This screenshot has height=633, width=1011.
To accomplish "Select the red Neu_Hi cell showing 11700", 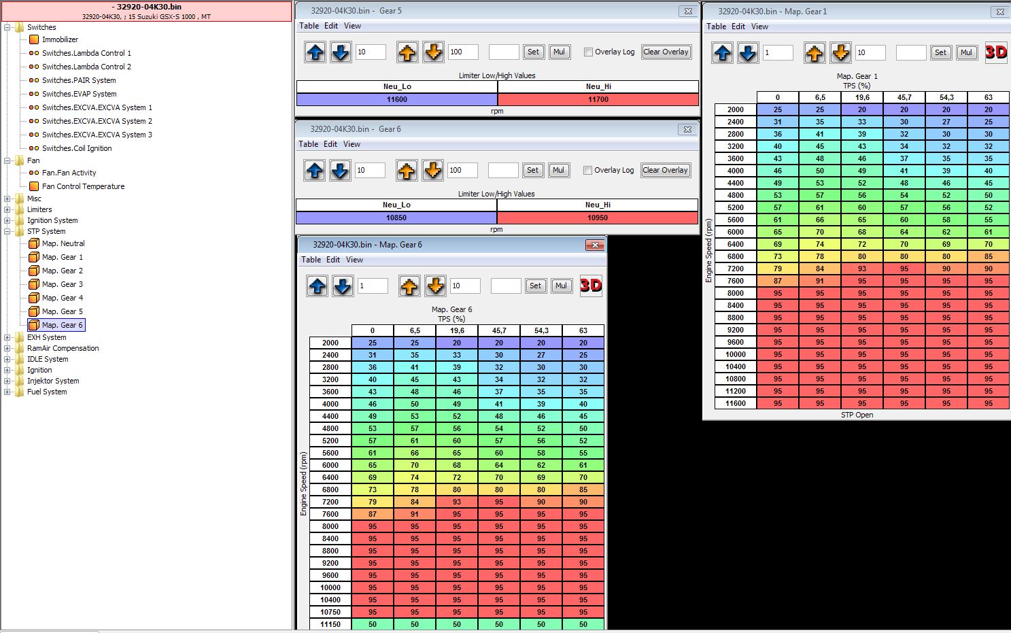I will (x=598, y=99).
